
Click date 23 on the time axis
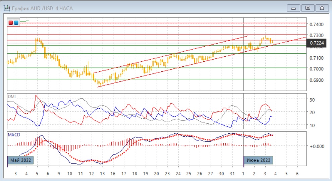click(167, 174)
